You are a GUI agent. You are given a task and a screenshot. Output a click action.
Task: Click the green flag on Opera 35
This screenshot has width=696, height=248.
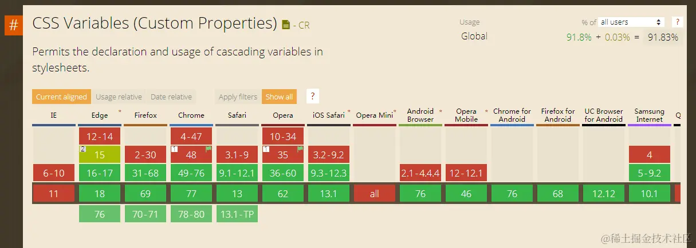(300, 150)
